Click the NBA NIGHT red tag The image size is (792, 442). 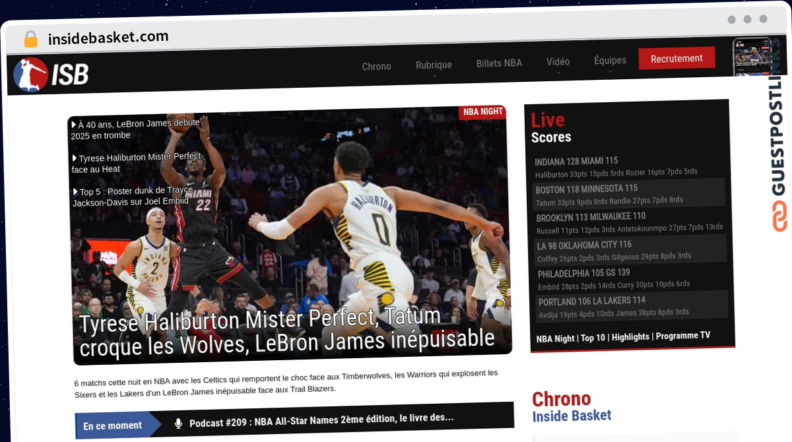482,111
